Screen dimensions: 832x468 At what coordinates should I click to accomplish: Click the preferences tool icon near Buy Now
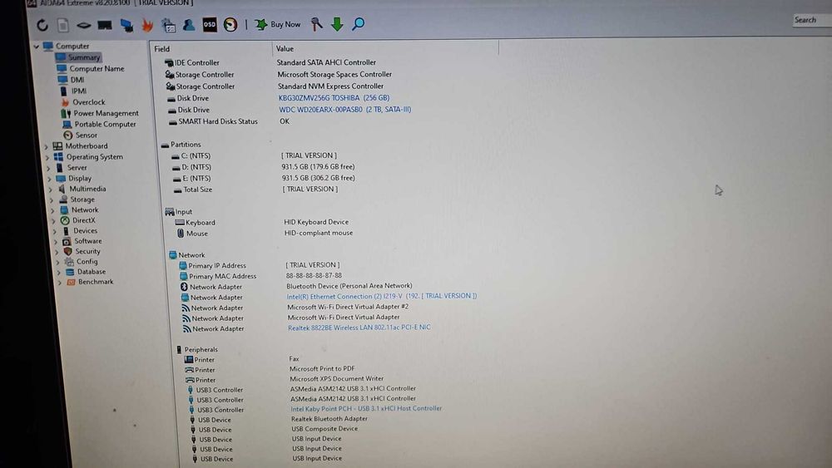pyautogui.click(x=316, y=24)
